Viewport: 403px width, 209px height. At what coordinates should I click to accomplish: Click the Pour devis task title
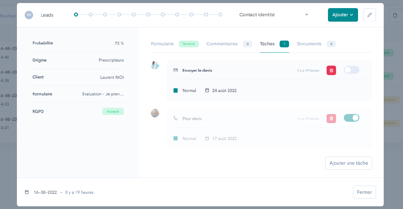(192, 118)
